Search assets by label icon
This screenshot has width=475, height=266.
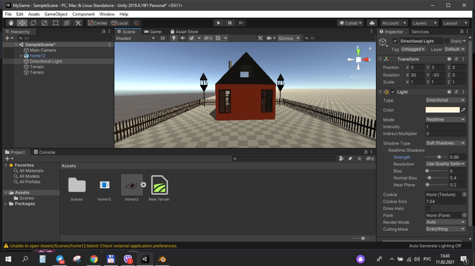(x=350, y=158)
